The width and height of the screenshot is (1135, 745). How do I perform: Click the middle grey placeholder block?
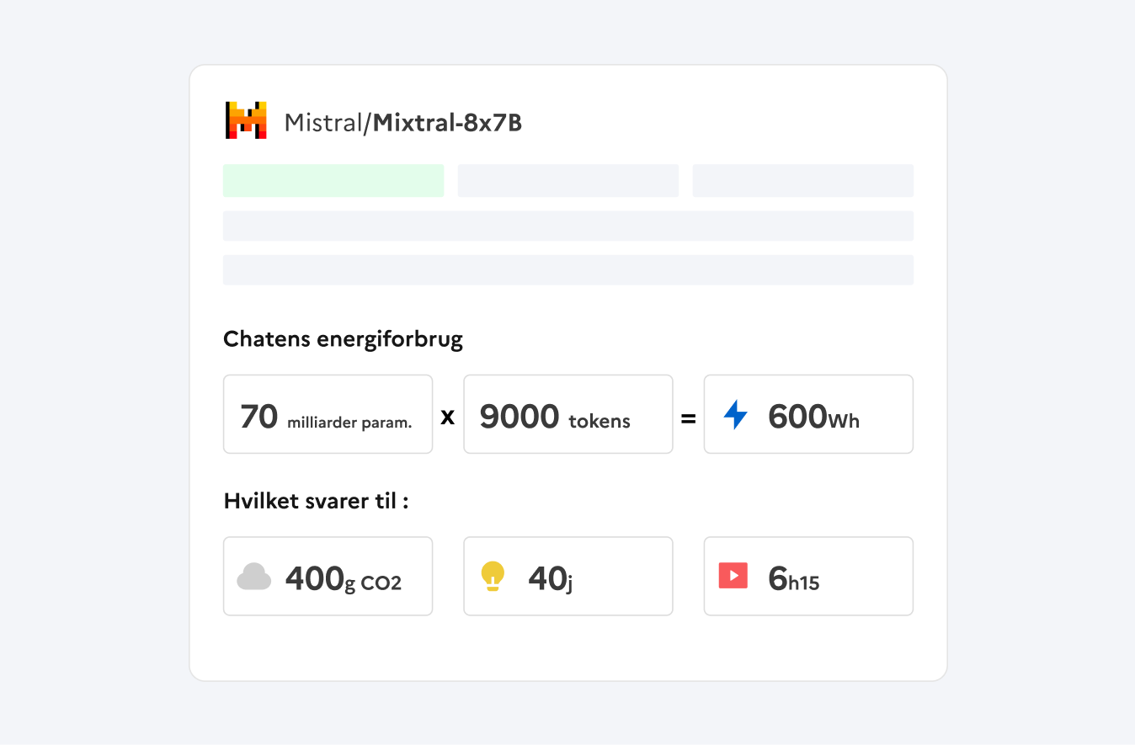click(x=568, y=181)
